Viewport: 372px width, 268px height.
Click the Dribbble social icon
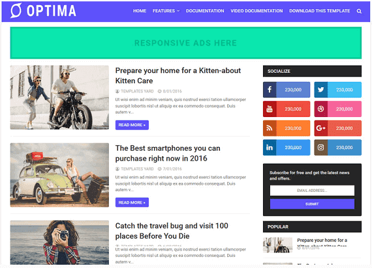(320, 109)
